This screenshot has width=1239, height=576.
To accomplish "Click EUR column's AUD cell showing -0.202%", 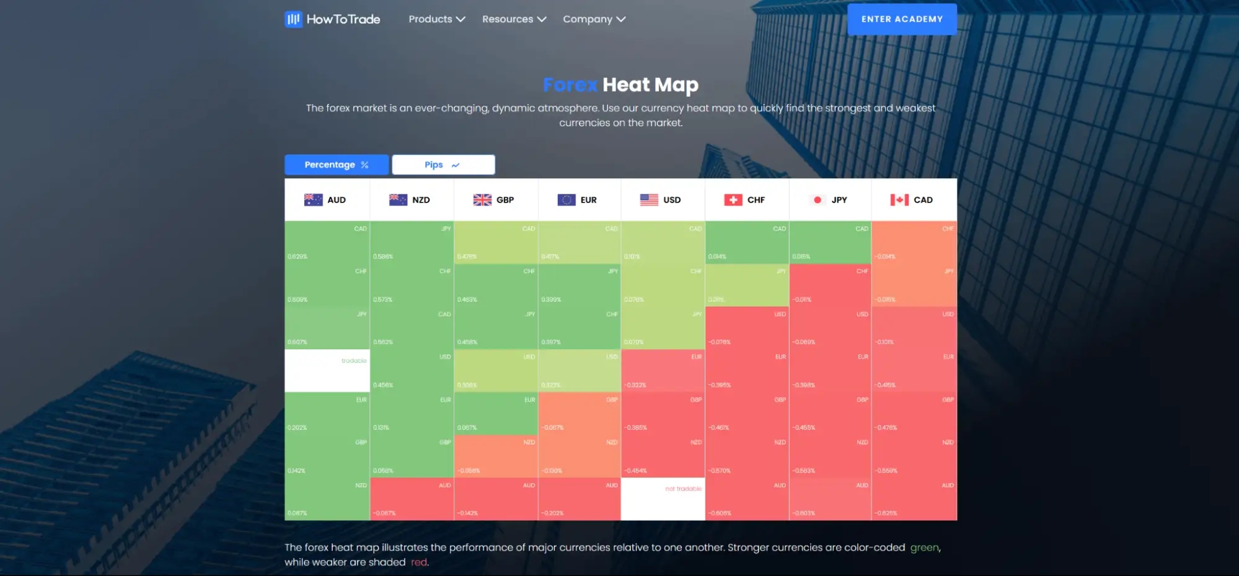I will click(x=580, y=499).
